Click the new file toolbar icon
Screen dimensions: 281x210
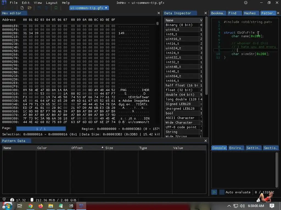22,8
